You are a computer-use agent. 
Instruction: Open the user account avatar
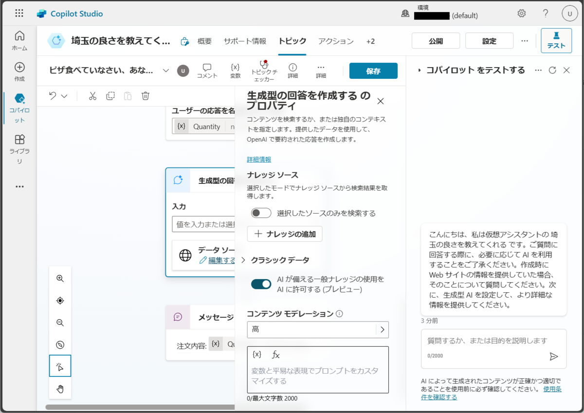[x=569, y=14]
